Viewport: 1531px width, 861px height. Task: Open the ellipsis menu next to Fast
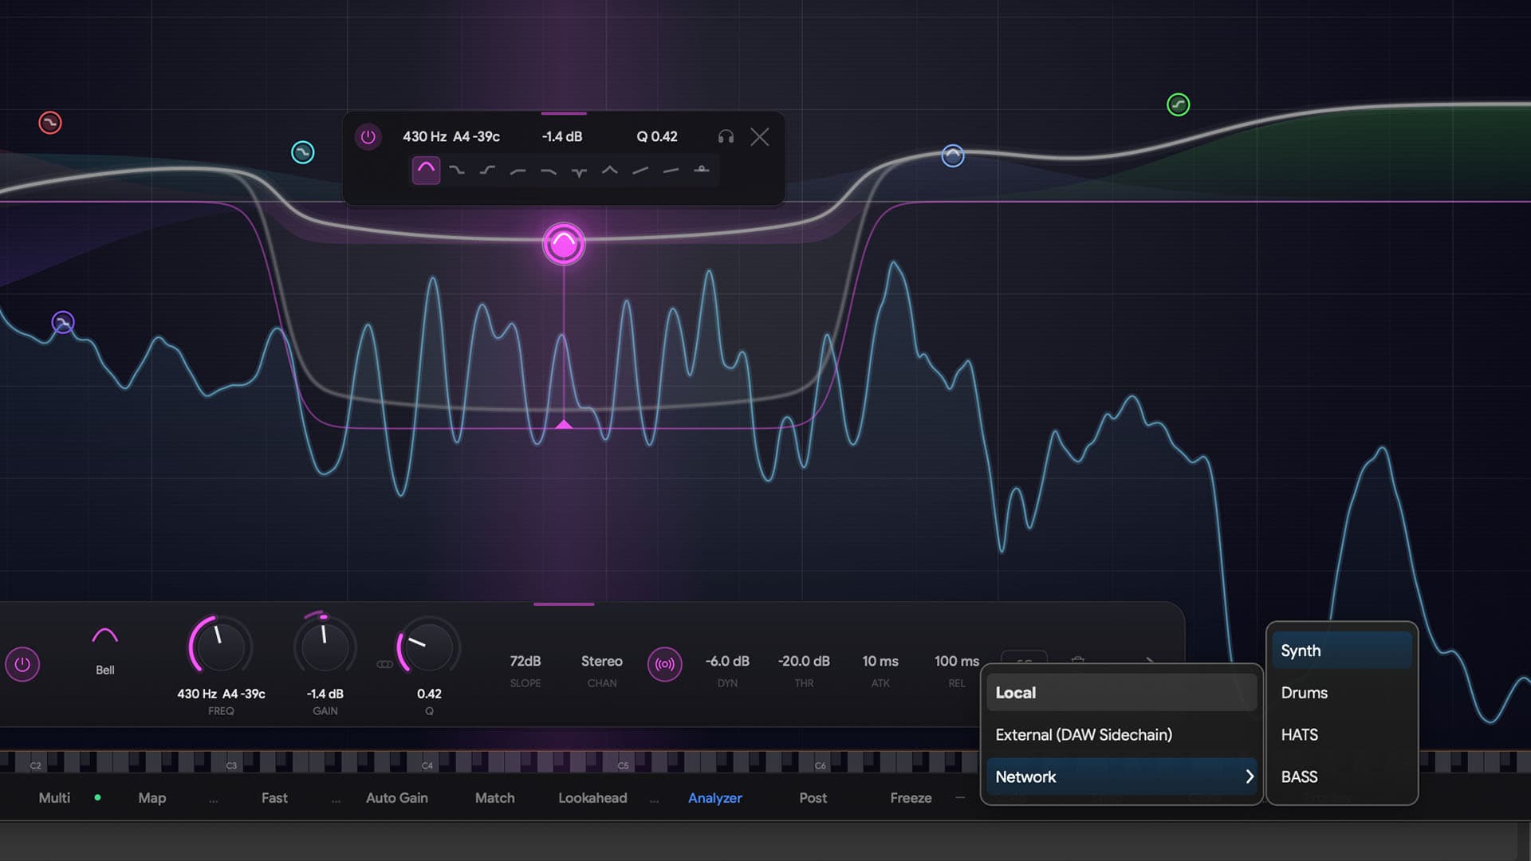point(336,798)
